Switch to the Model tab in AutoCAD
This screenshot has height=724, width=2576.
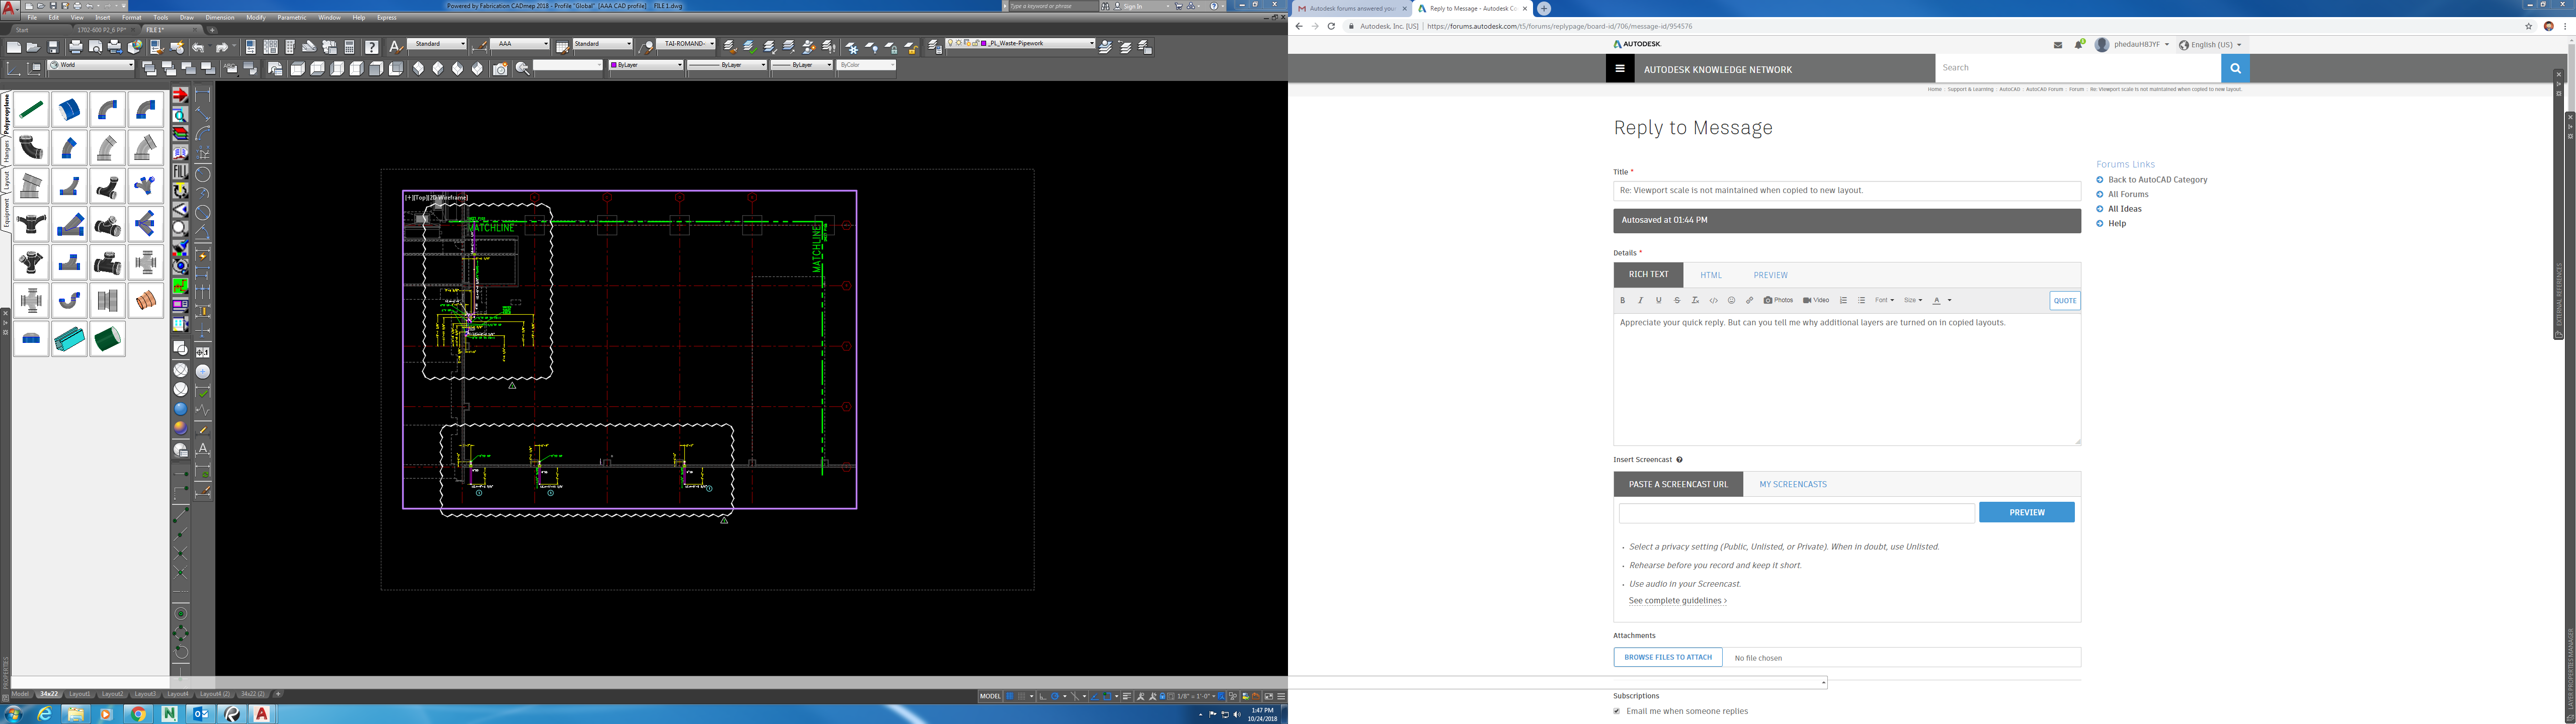pos(21,694)
